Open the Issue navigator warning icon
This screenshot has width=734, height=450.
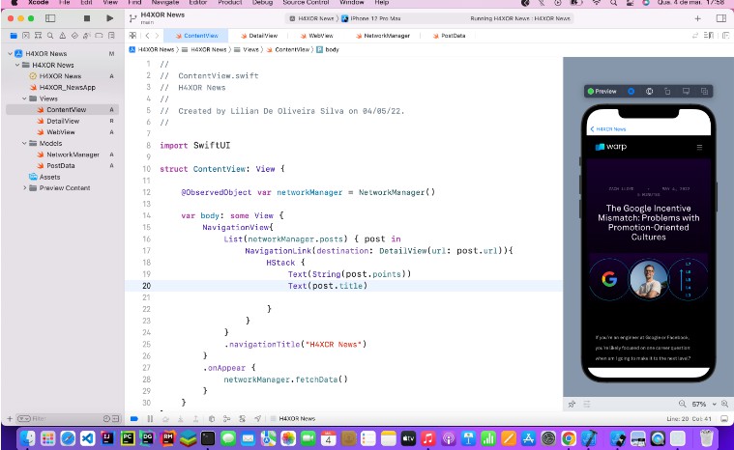coord(64,36)
